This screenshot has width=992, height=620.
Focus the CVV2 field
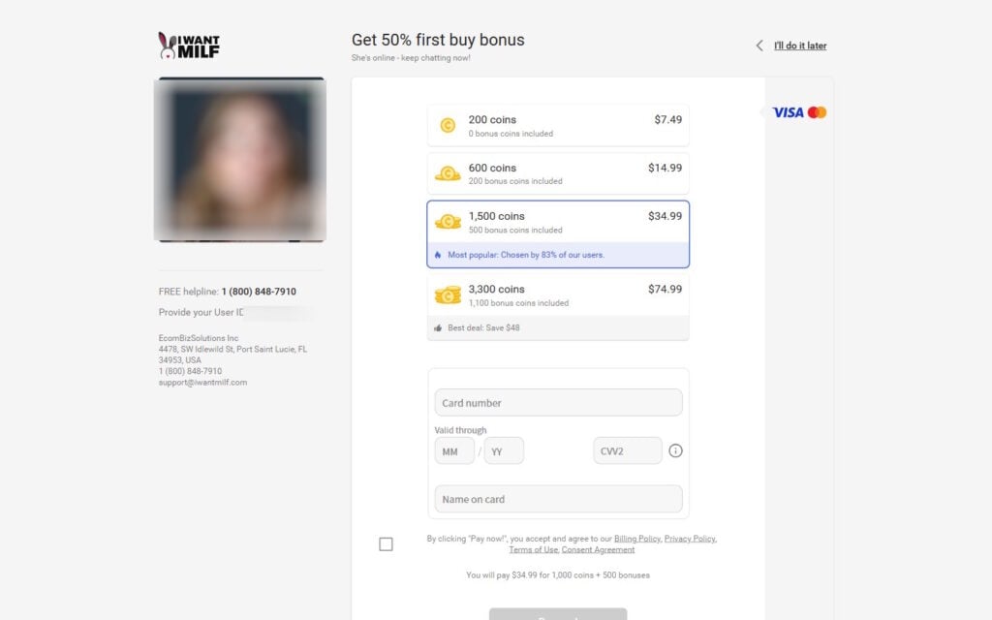[628, 451]
